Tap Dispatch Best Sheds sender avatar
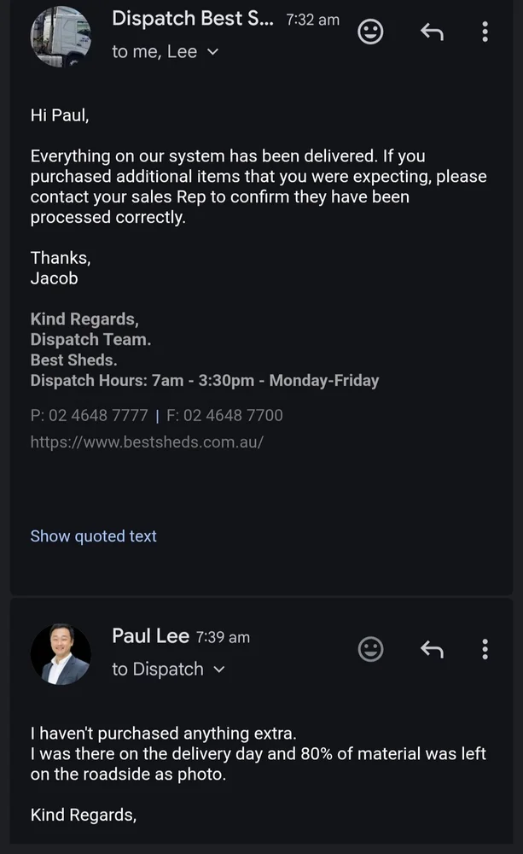 tap(61, 37)
